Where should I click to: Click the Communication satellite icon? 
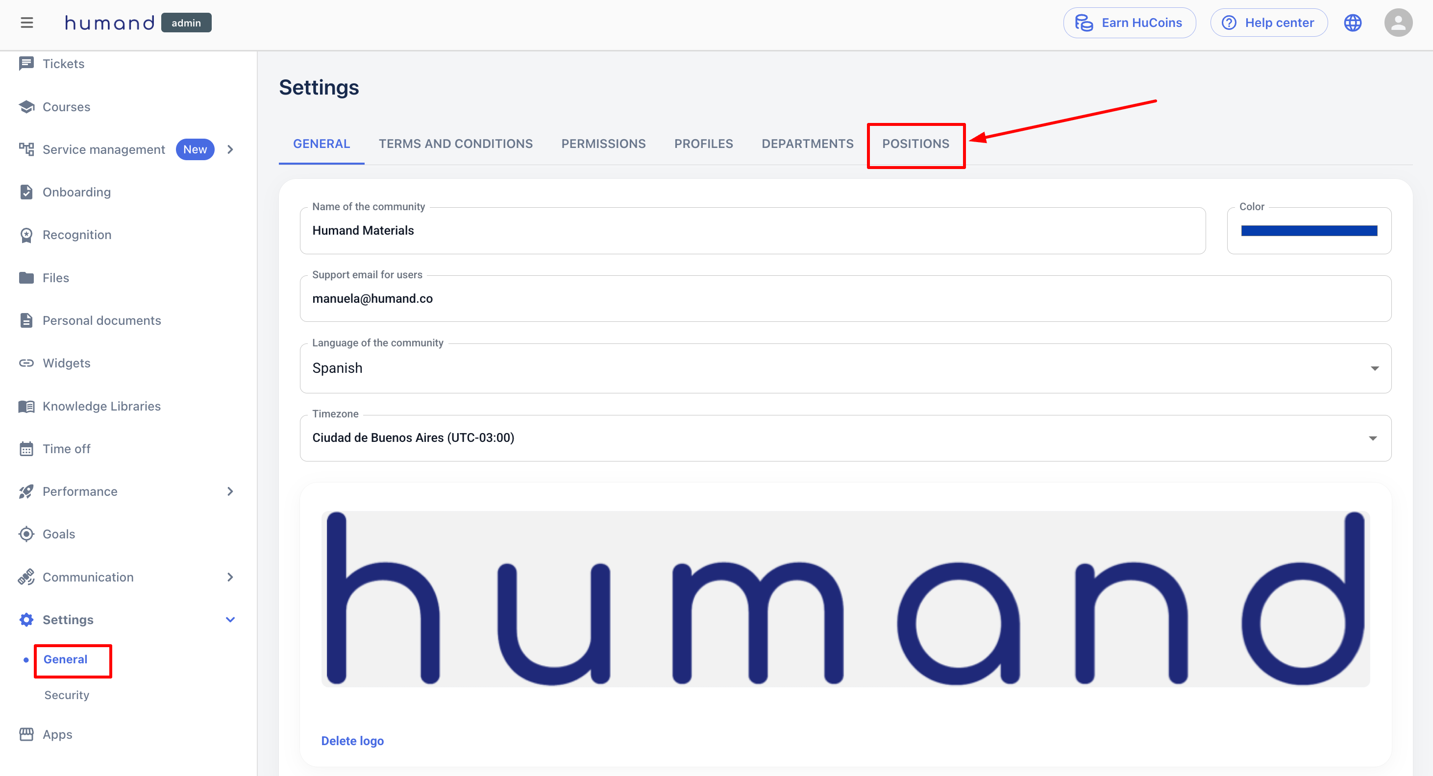[x=26, y=577]
